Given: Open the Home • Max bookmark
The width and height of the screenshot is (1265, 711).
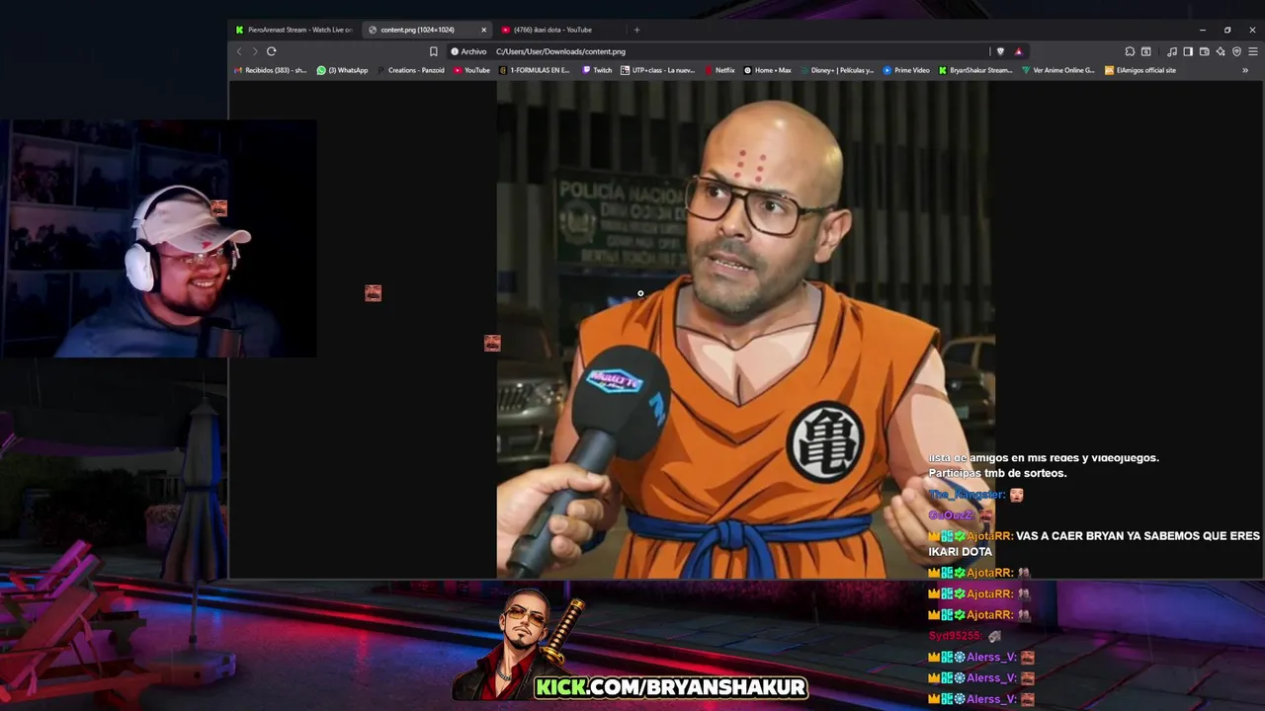Looking at the screenshot, I should [767, 70].
